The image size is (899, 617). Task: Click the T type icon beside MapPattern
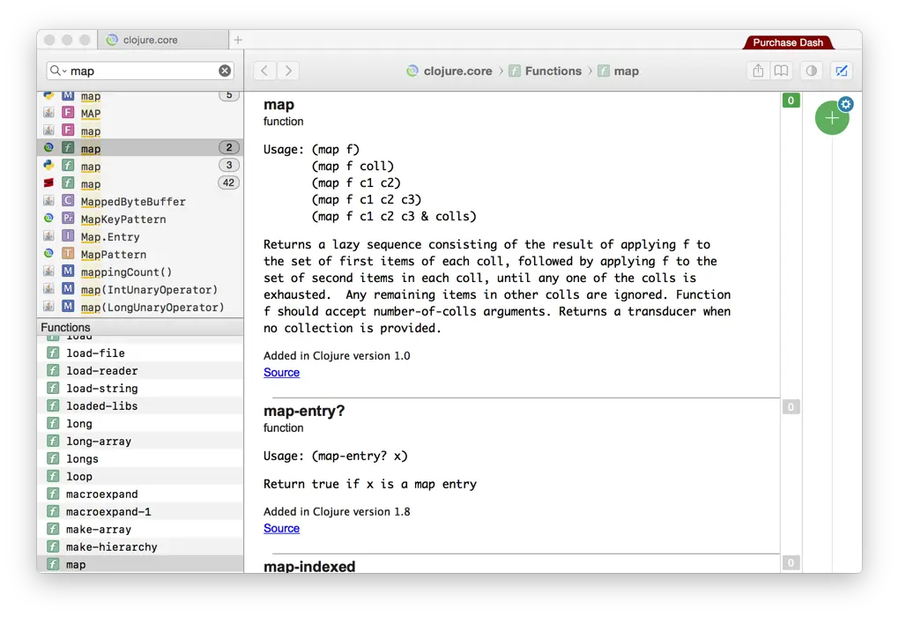[68, 254]
